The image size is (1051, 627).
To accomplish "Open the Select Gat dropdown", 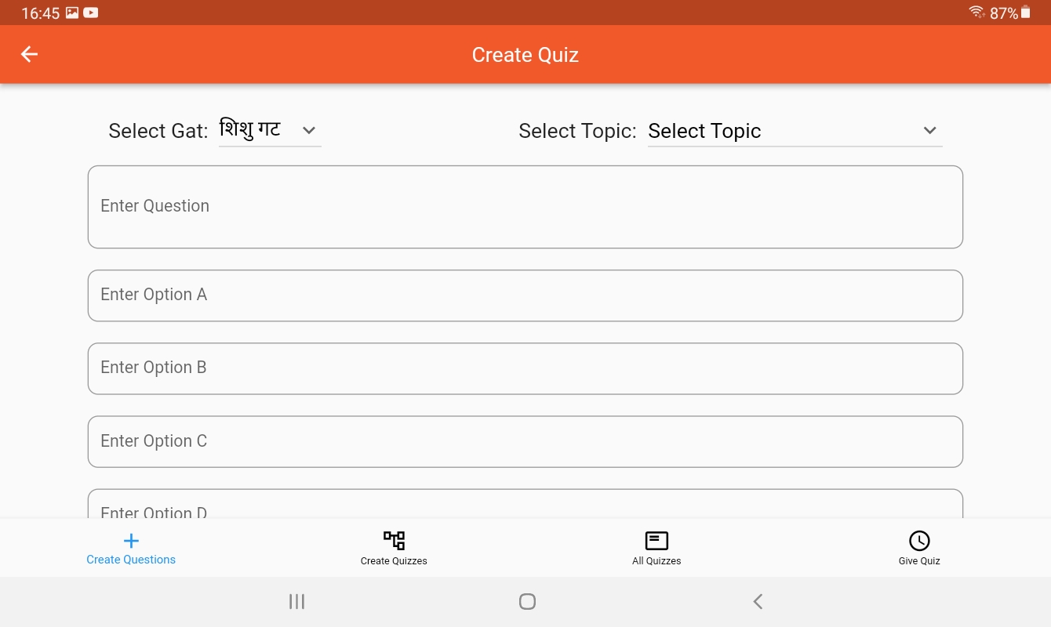I will (x=269, y=130).
